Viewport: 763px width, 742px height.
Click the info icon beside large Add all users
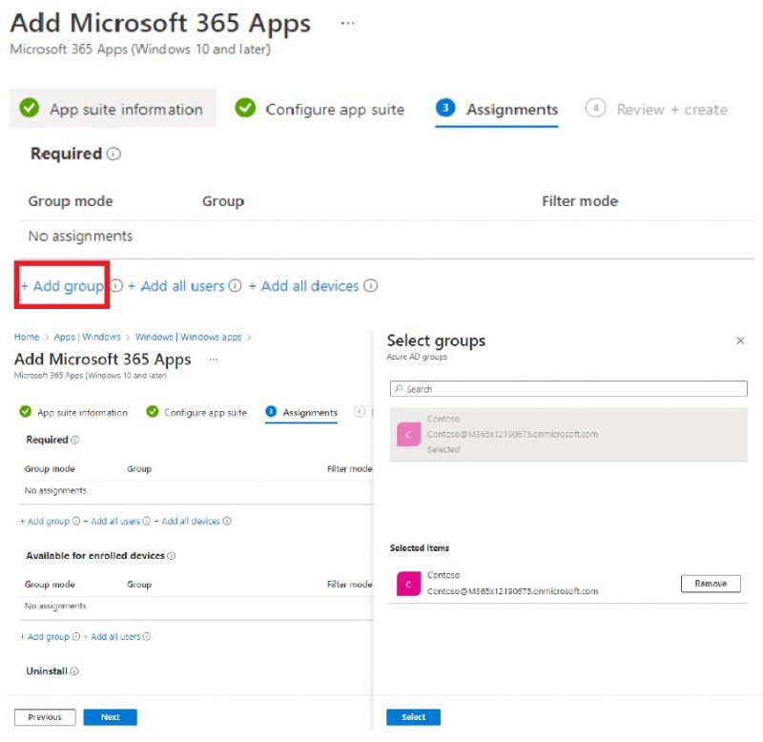coord(235,285)
